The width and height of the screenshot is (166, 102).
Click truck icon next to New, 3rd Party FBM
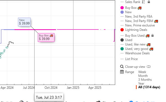pyautogui.click(x=156, y=21)
